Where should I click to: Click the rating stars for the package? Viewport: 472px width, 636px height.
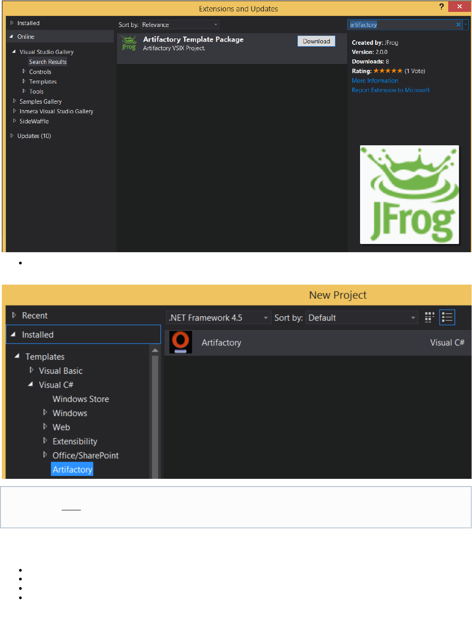coord(388,71)
